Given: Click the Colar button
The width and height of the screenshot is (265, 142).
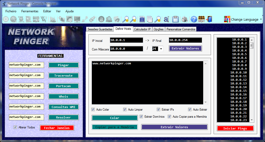Looking at the screenshot, I should coord(115,118).
